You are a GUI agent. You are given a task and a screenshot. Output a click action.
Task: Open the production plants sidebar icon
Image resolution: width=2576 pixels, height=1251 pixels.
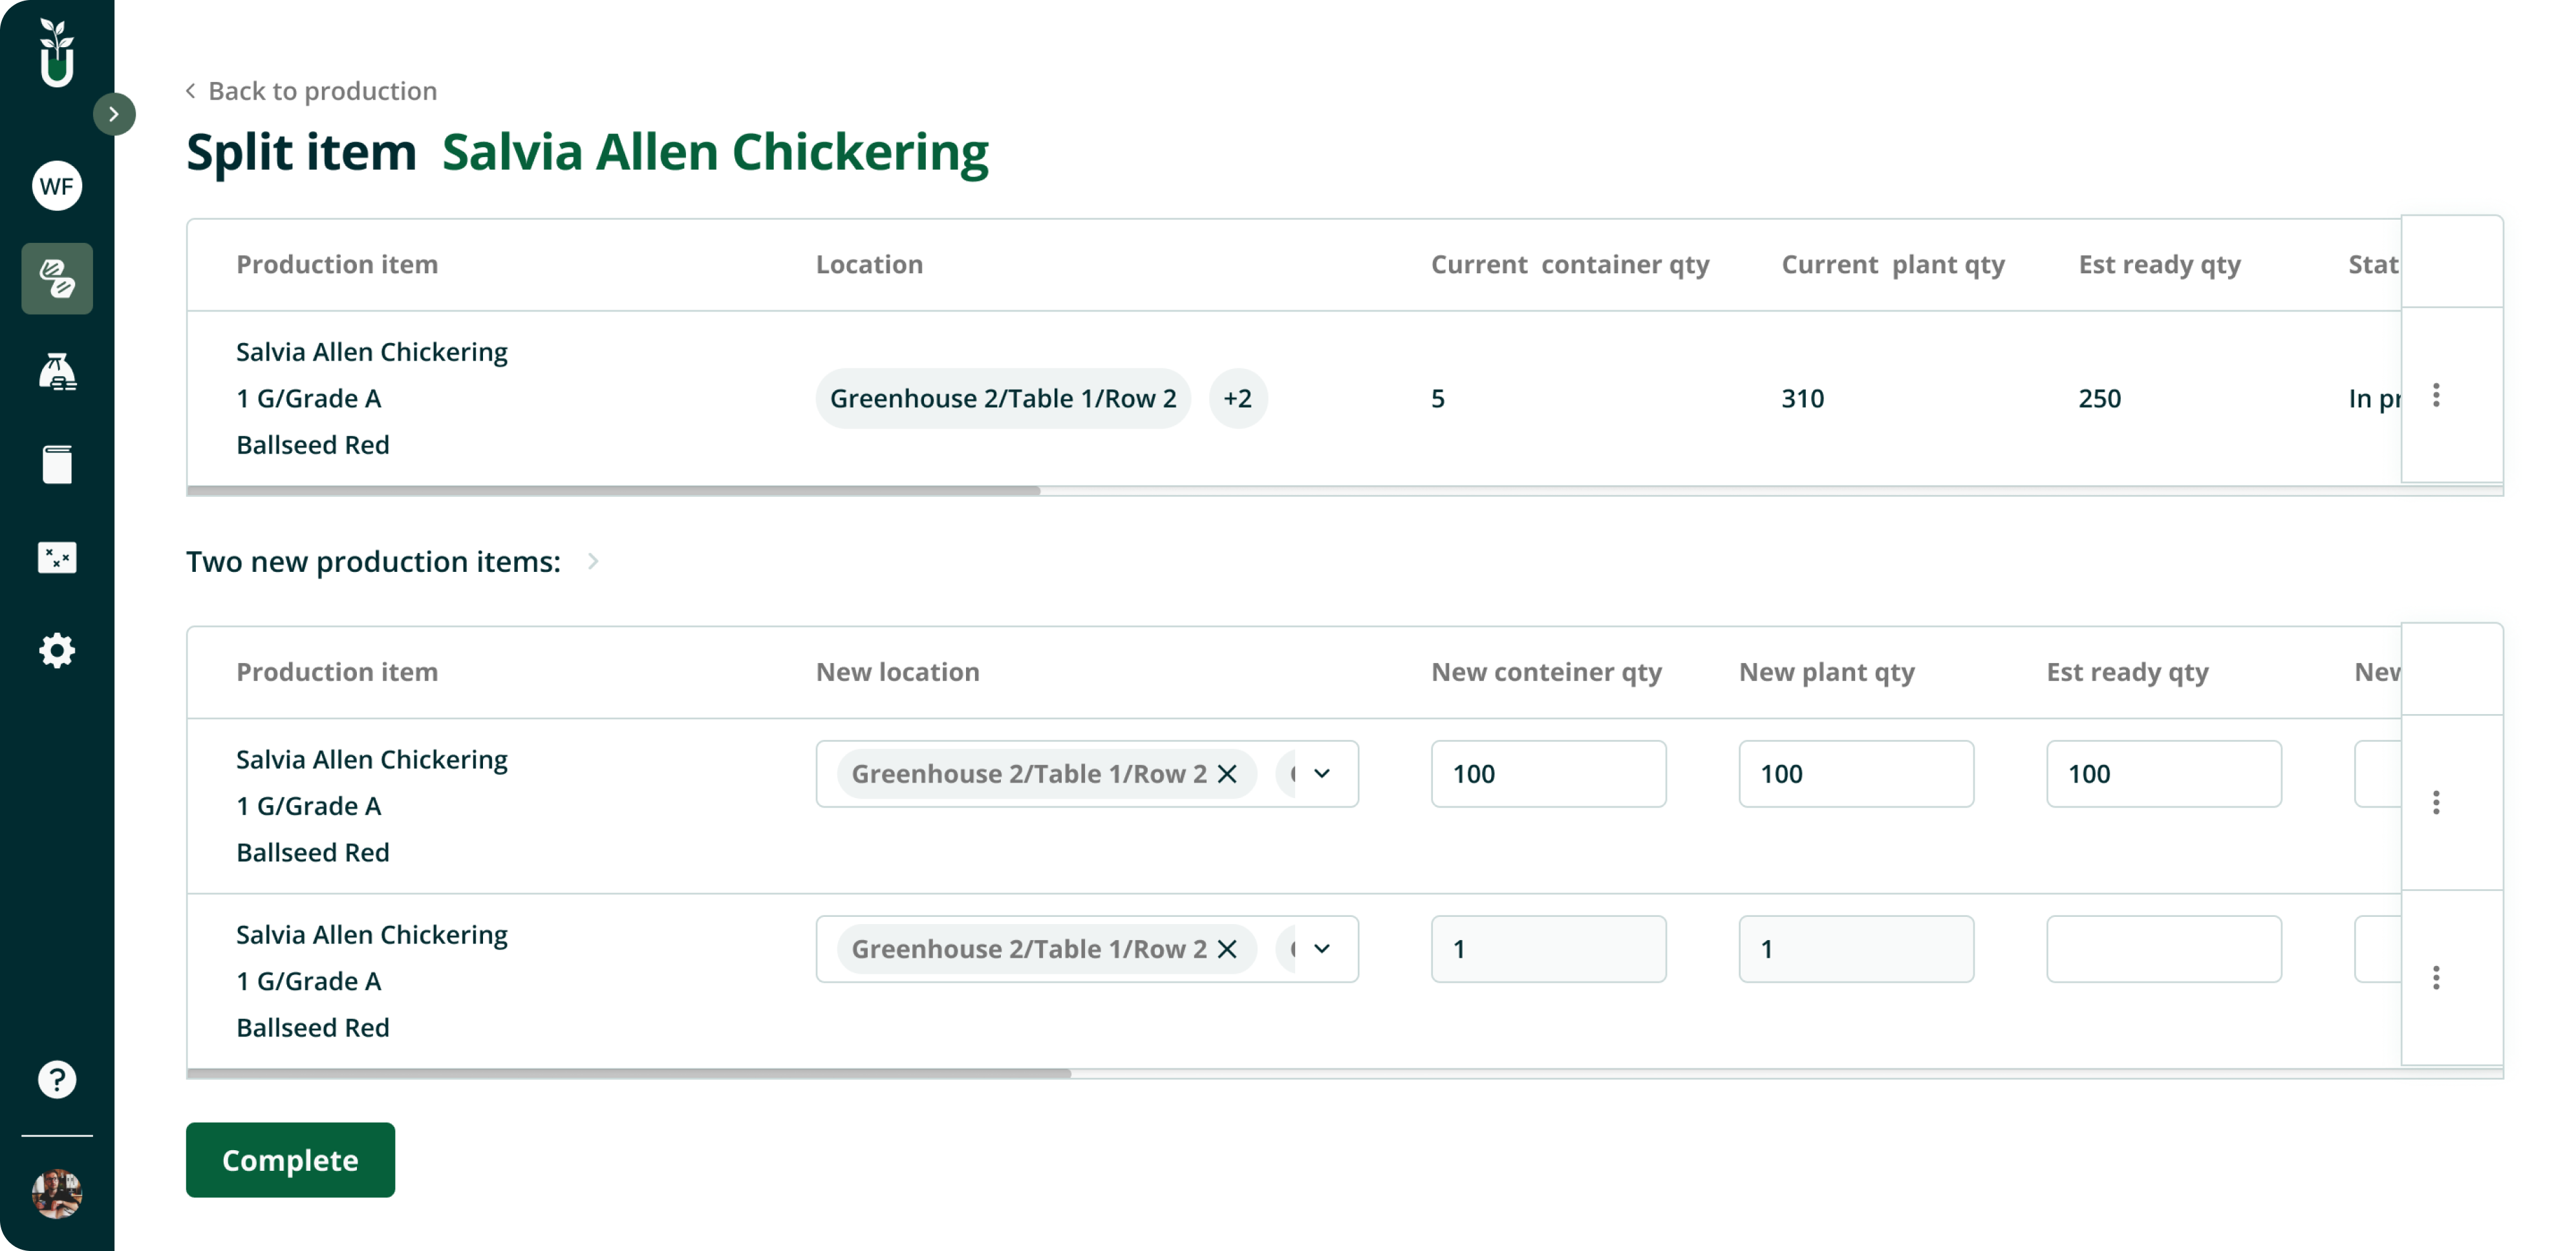[x=57, y=279]
